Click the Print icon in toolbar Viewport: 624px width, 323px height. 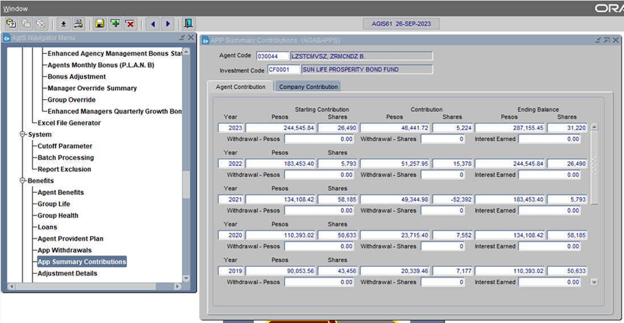coord(78,24)
